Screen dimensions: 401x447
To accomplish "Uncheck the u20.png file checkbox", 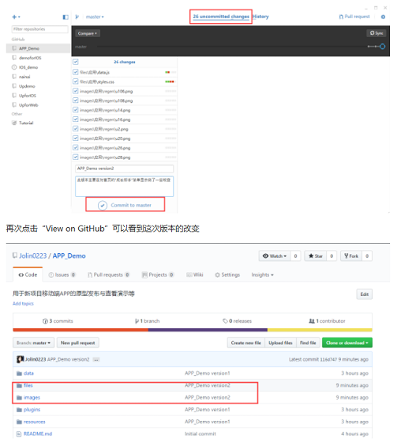I will (75, 138).
